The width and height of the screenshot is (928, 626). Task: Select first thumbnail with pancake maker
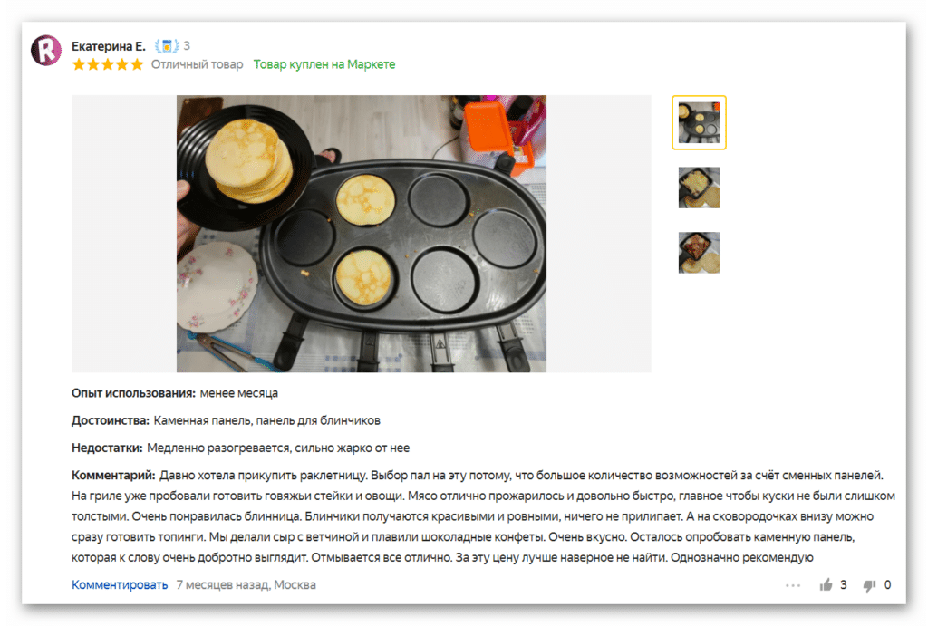coord(699,122)
